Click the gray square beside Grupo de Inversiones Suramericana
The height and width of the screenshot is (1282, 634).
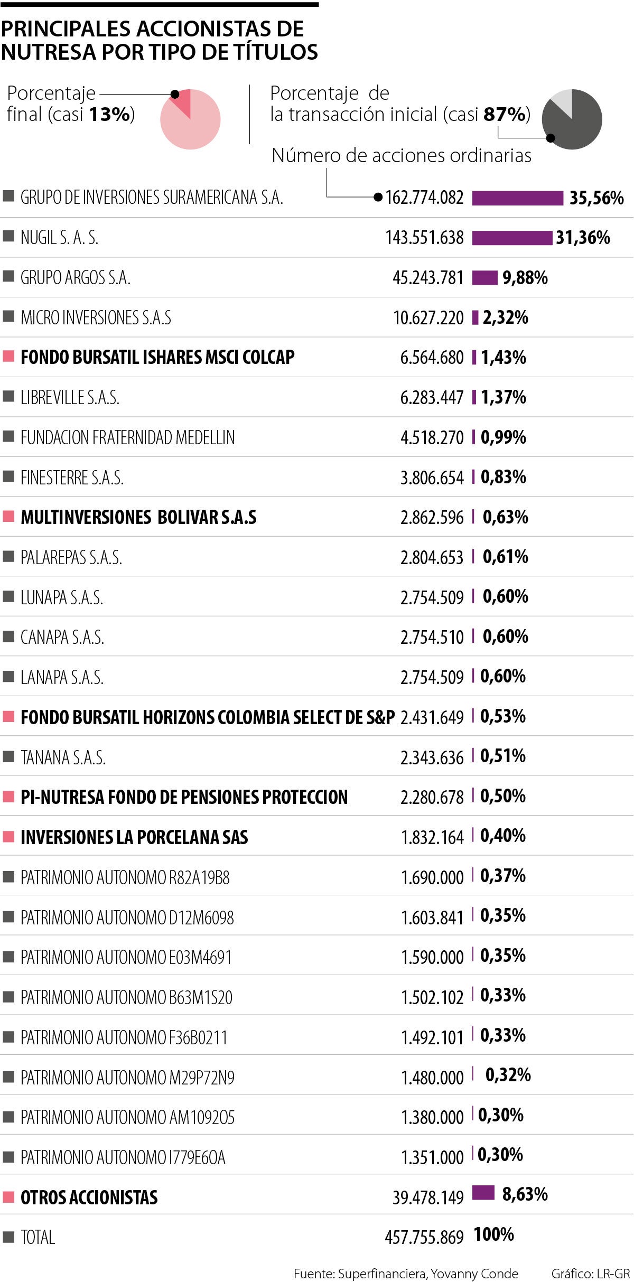tap(8, 197)
